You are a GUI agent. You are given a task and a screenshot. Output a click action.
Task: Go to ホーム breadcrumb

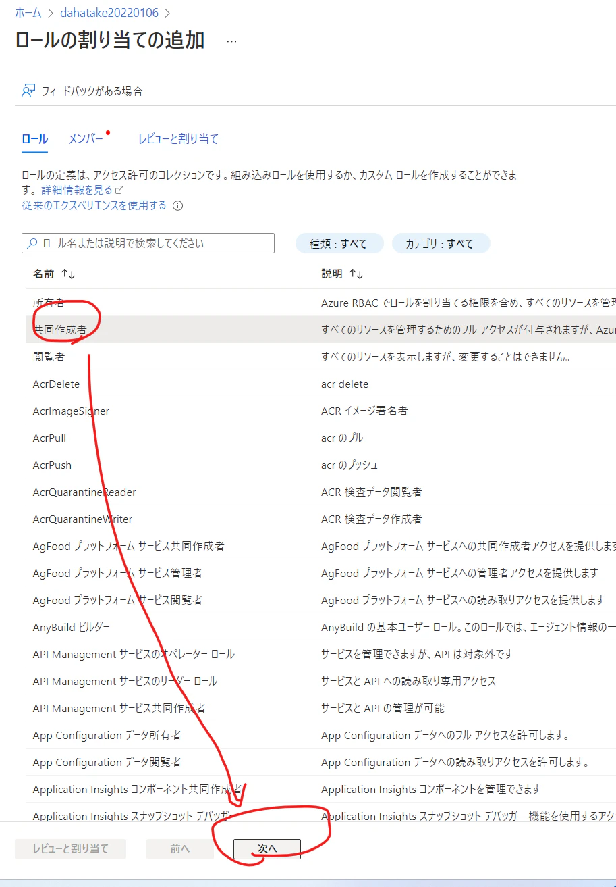pyautogui.click(x=28, y=12)
